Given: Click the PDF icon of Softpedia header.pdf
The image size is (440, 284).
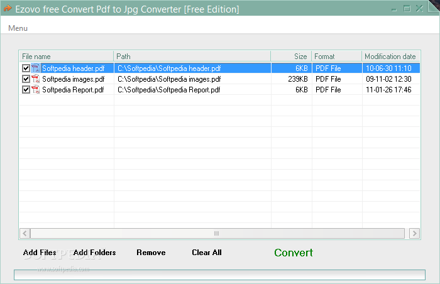Looking at the screenshot, I should tap(35, 68).
